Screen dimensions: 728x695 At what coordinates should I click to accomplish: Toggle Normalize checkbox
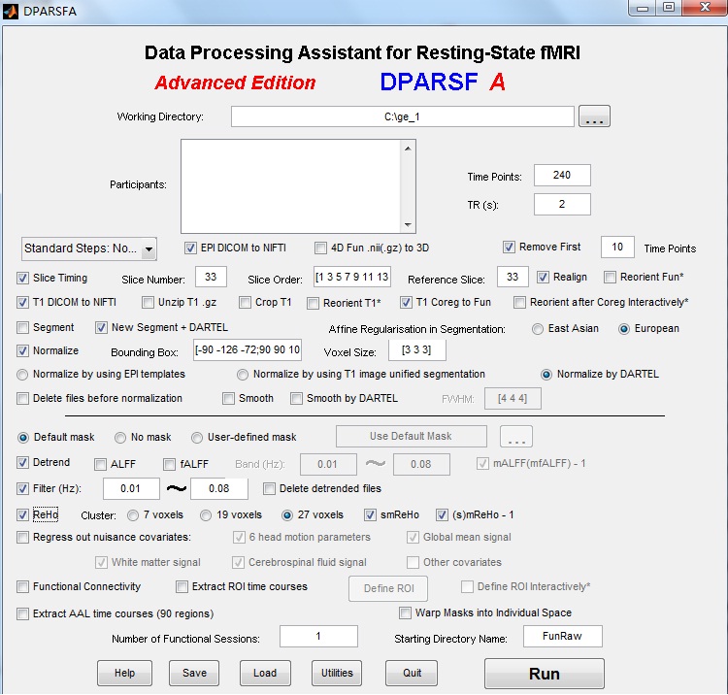[22, 351]
